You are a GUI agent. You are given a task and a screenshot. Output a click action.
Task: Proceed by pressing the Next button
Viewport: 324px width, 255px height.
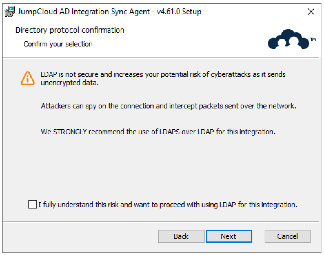(x=228, y=236)
